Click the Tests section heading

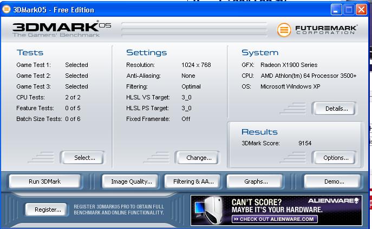click(x=30, y=52)
